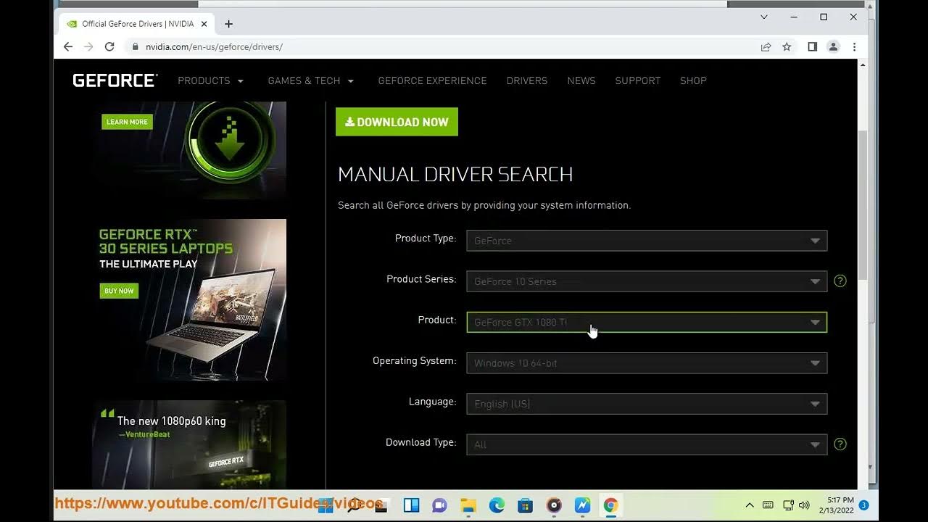Click the lock site information icon
This screenshot has width=928, height=522.
click(134, 46)
